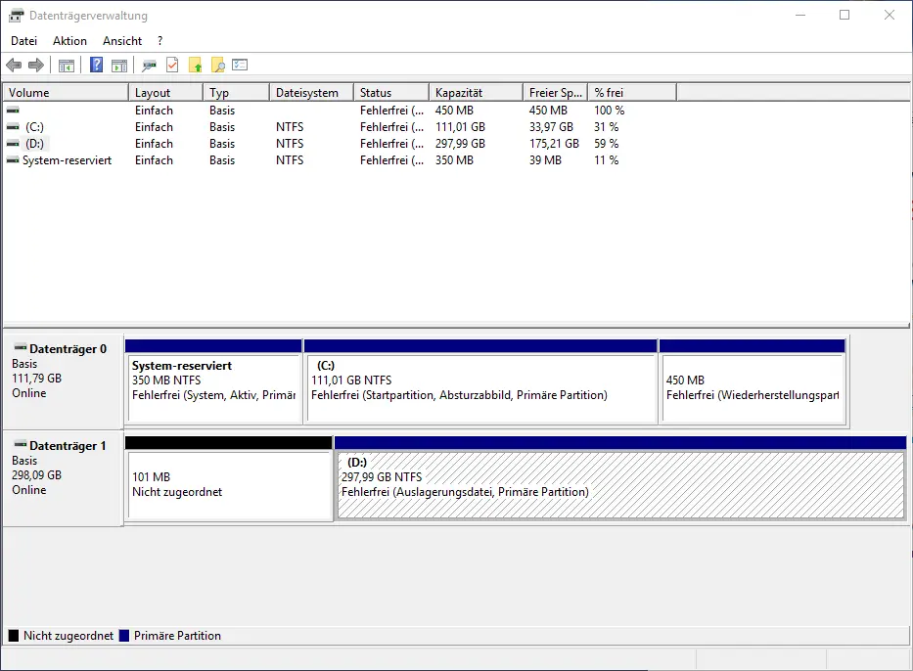The image size is (913, 671).
Task: Click the Nicht zugeordnet legend label
Action: pos(68,636)
